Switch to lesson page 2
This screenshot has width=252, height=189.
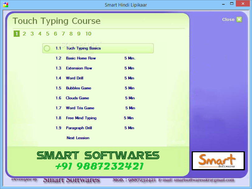[x=24, y=34]
